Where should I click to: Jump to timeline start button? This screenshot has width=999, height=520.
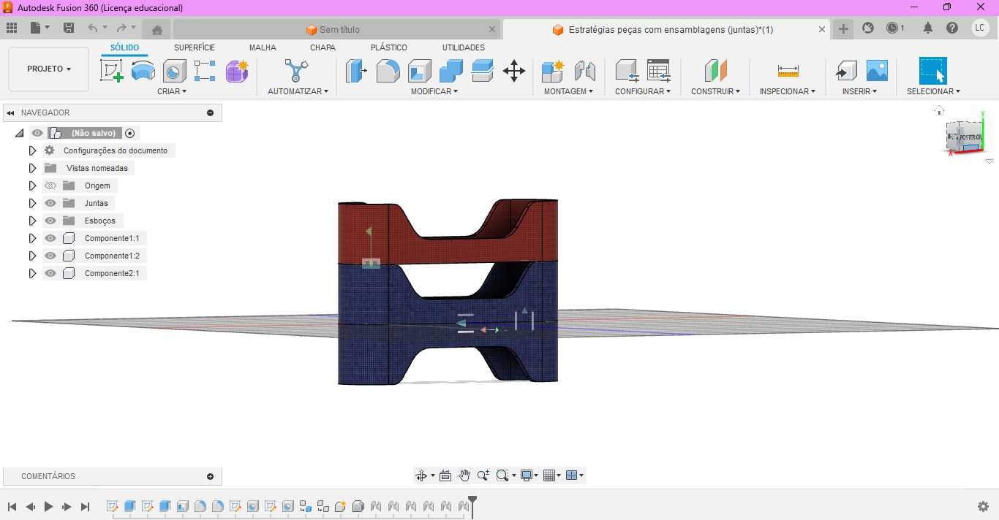[x=12, y=506]
